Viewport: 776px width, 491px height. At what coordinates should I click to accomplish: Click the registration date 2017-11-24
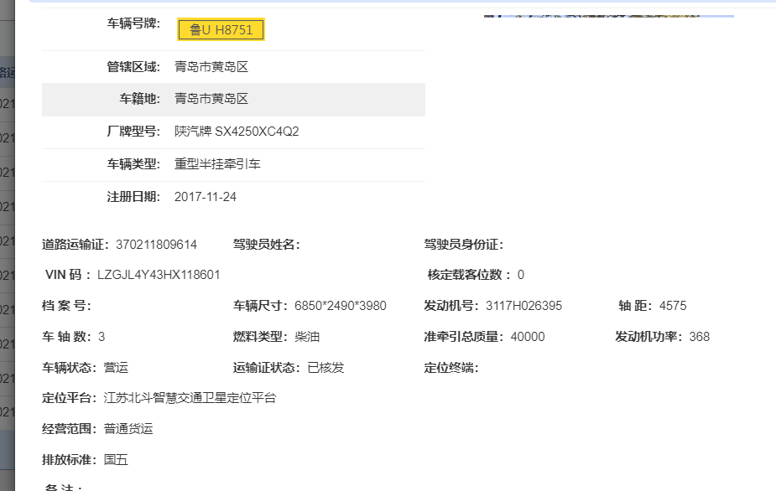tap(206, 197)
